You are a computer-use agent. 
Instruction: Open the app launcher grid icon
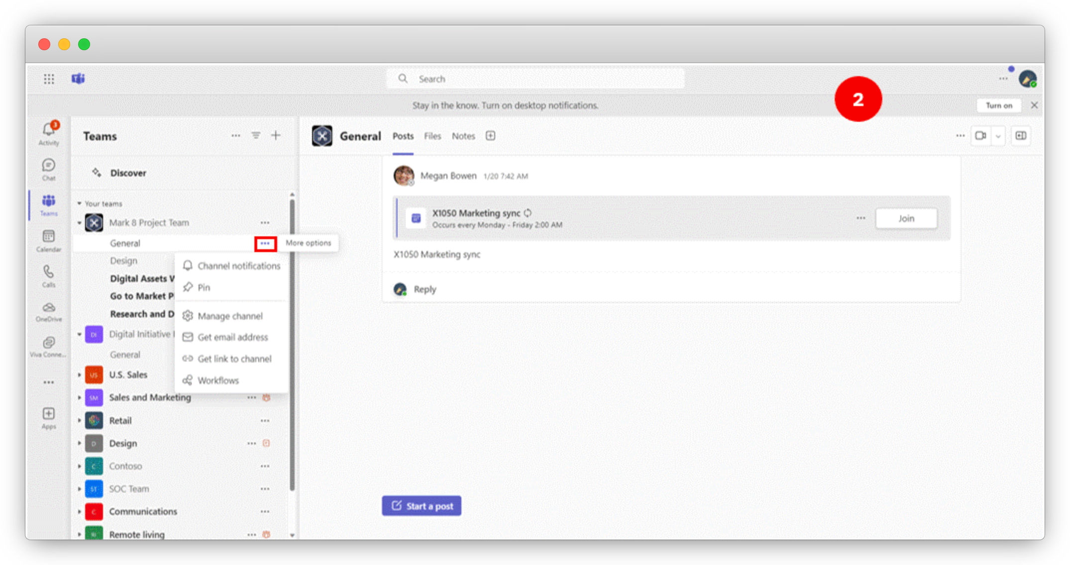coord(49,79)
